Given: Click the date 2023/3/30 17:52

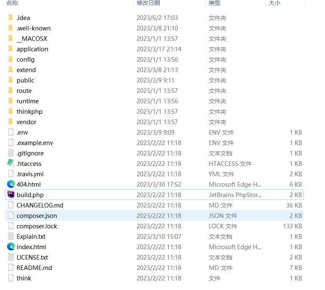Looking at the screenshot, I should tap(159, 185).
